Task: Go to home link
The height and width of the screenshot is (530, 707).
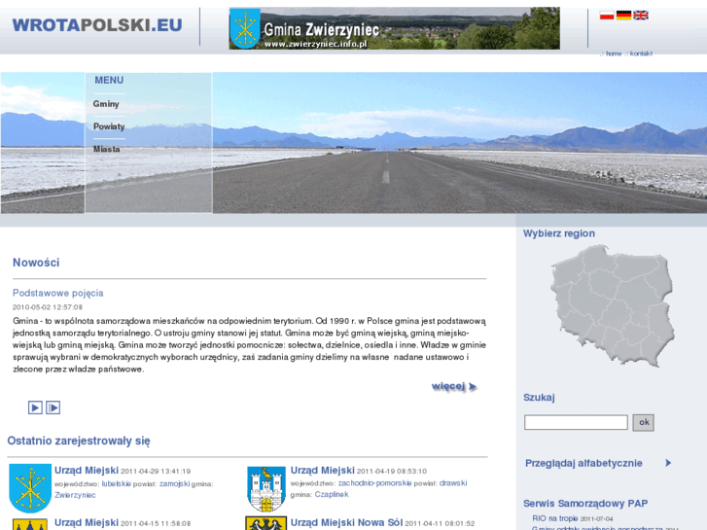Action: pos(614,53)
